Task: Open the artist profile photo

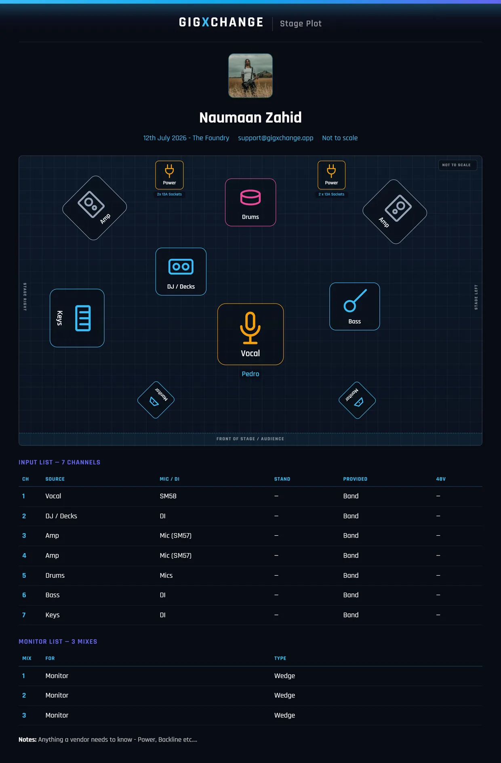Action: click(x=250, y=76)
